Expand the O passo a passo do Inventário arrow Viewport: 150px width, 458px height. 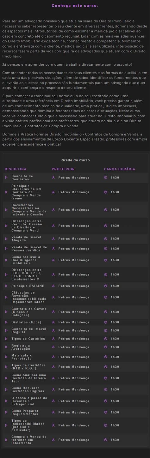(6, 401)
